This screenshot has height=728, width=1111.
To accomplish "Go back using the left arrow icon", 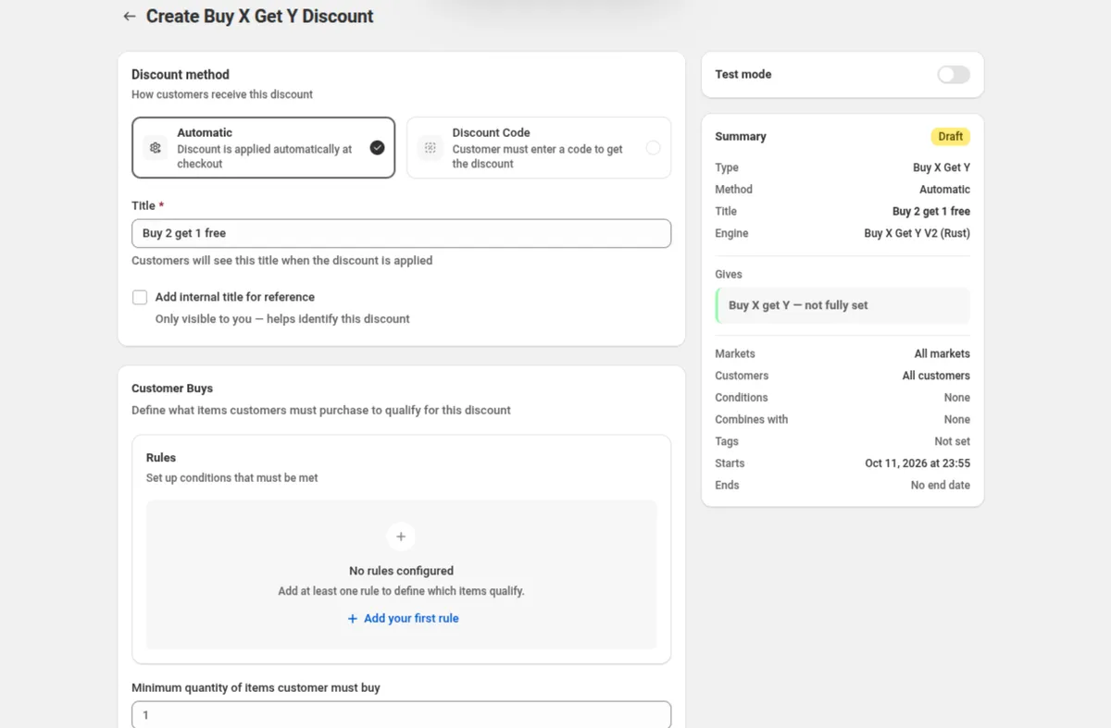I will (129, 17).
